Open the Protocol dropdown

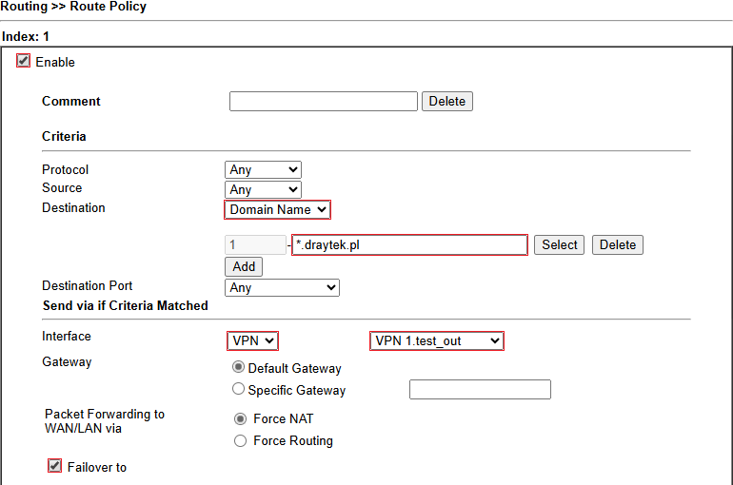point(263,169)
